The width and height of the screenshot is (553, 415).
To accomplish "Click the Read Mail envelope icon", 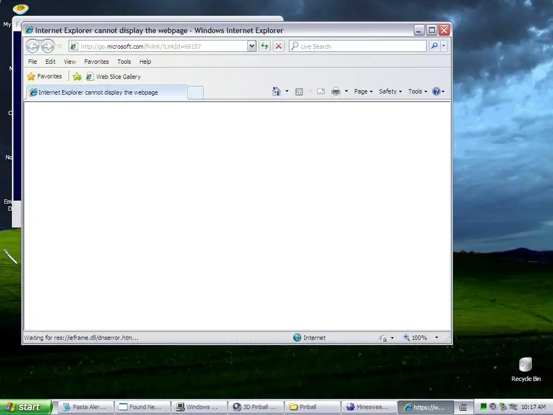I will click(321, 91).
